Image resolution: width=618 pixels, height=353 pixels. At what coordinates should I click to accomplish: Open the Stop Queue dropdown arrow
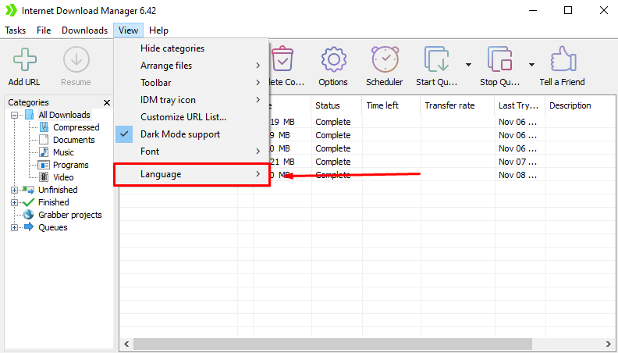point(531,65)
